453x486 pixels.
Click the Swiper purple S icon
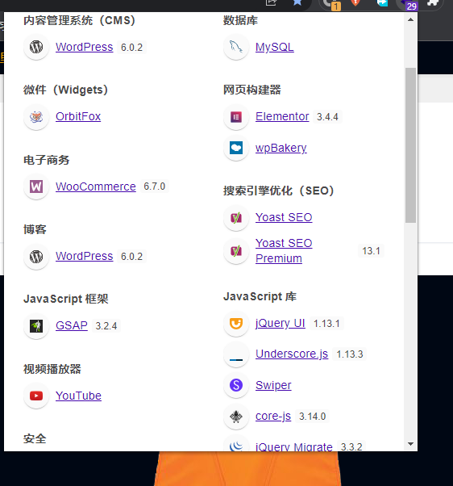click(236, 385)
